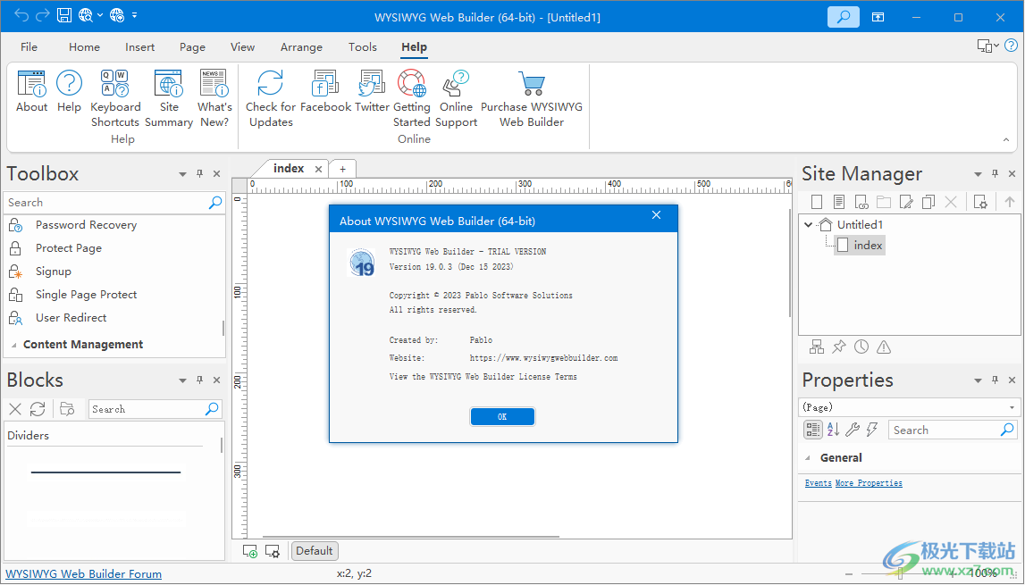
Task: Switch to the Arrange menu
Action: click(301, 47)
